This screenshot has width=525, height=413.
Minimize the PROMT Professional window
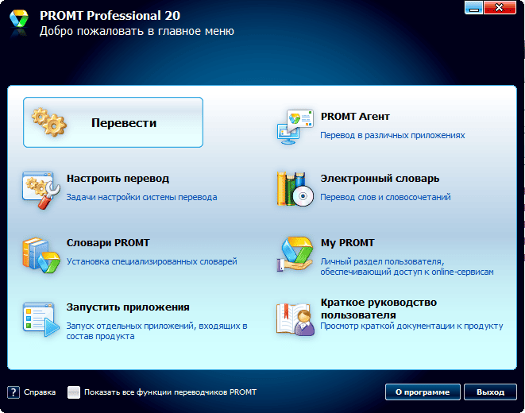point(474,8)
